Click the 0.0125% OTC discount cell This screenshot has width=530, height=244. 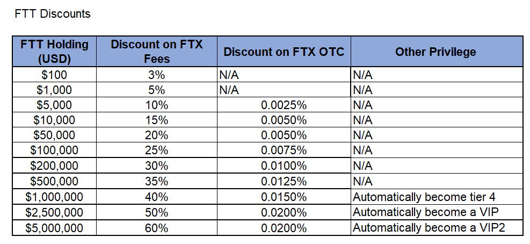pyautogui.click(x=284, y=182)
